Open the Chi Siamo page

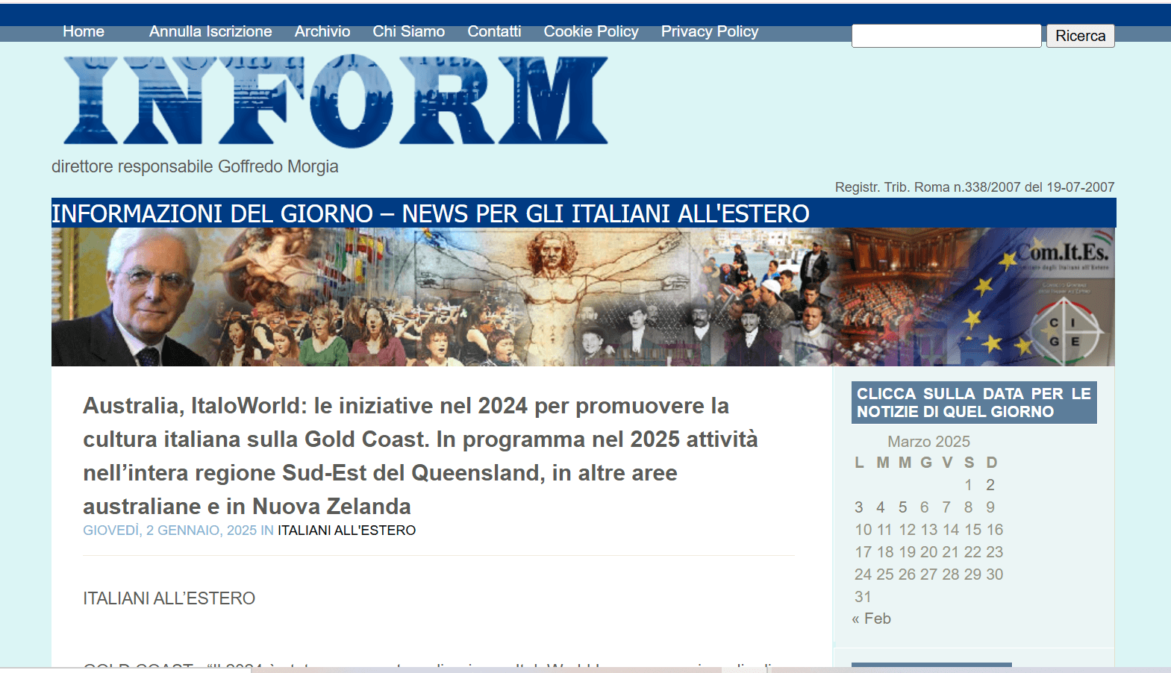click(x=408, y=31)
